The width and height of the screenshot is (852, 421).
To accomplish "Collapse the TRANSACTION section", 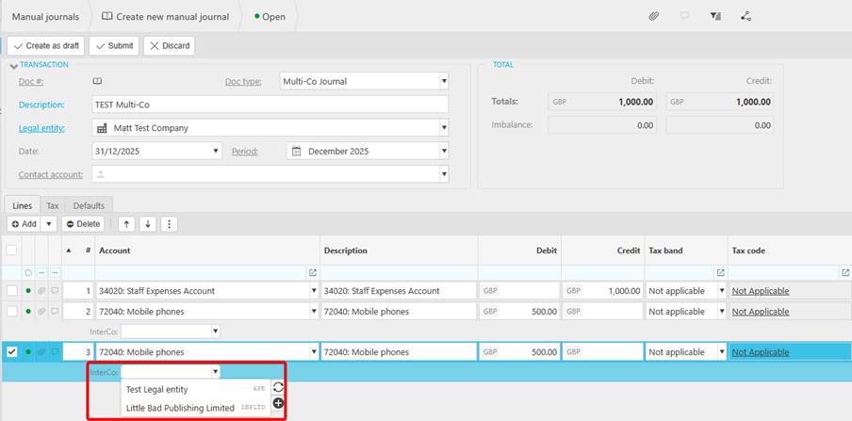I will point(13,66).
